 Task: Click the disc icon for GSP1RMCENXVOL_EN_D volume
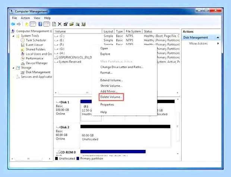[x=56, y=58]
